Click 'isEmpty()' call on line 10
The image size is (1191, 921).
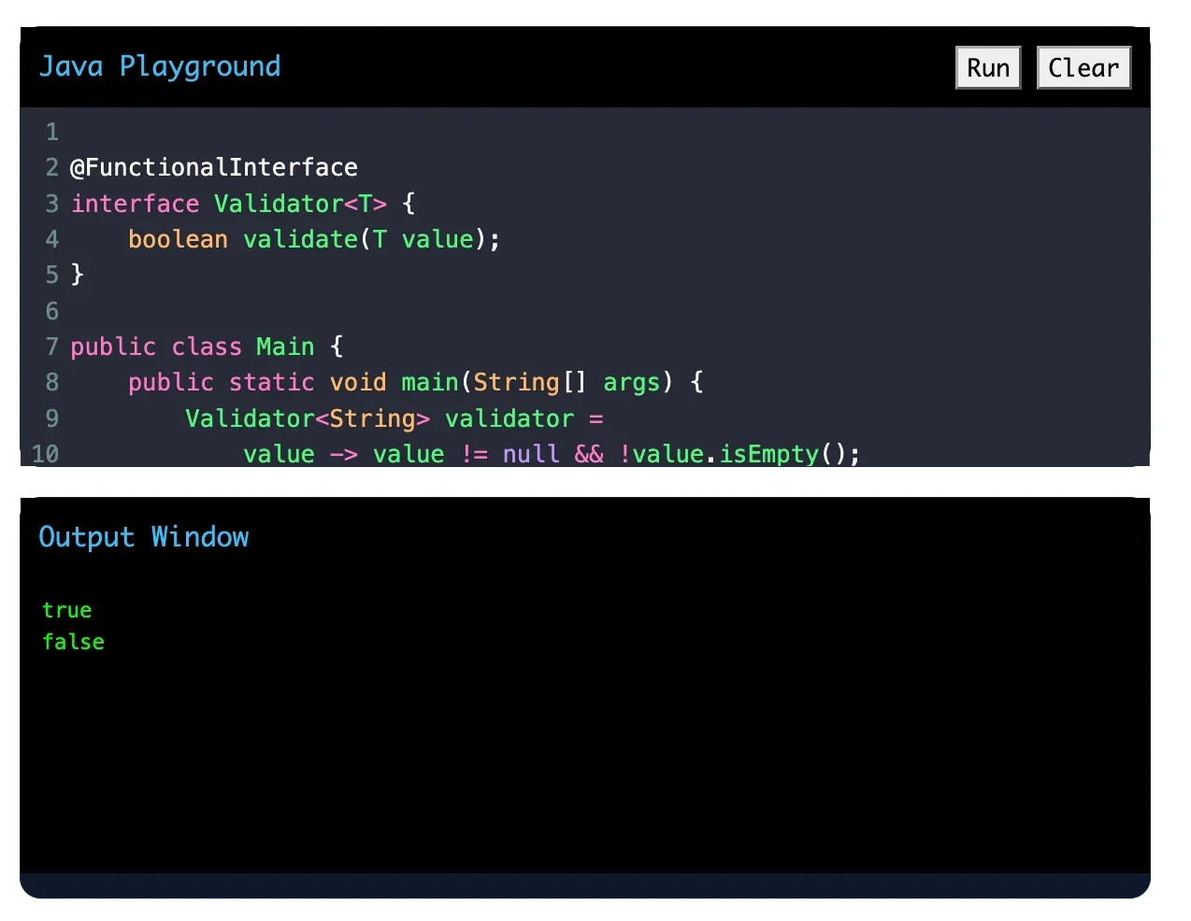click(x=782, y=454)
